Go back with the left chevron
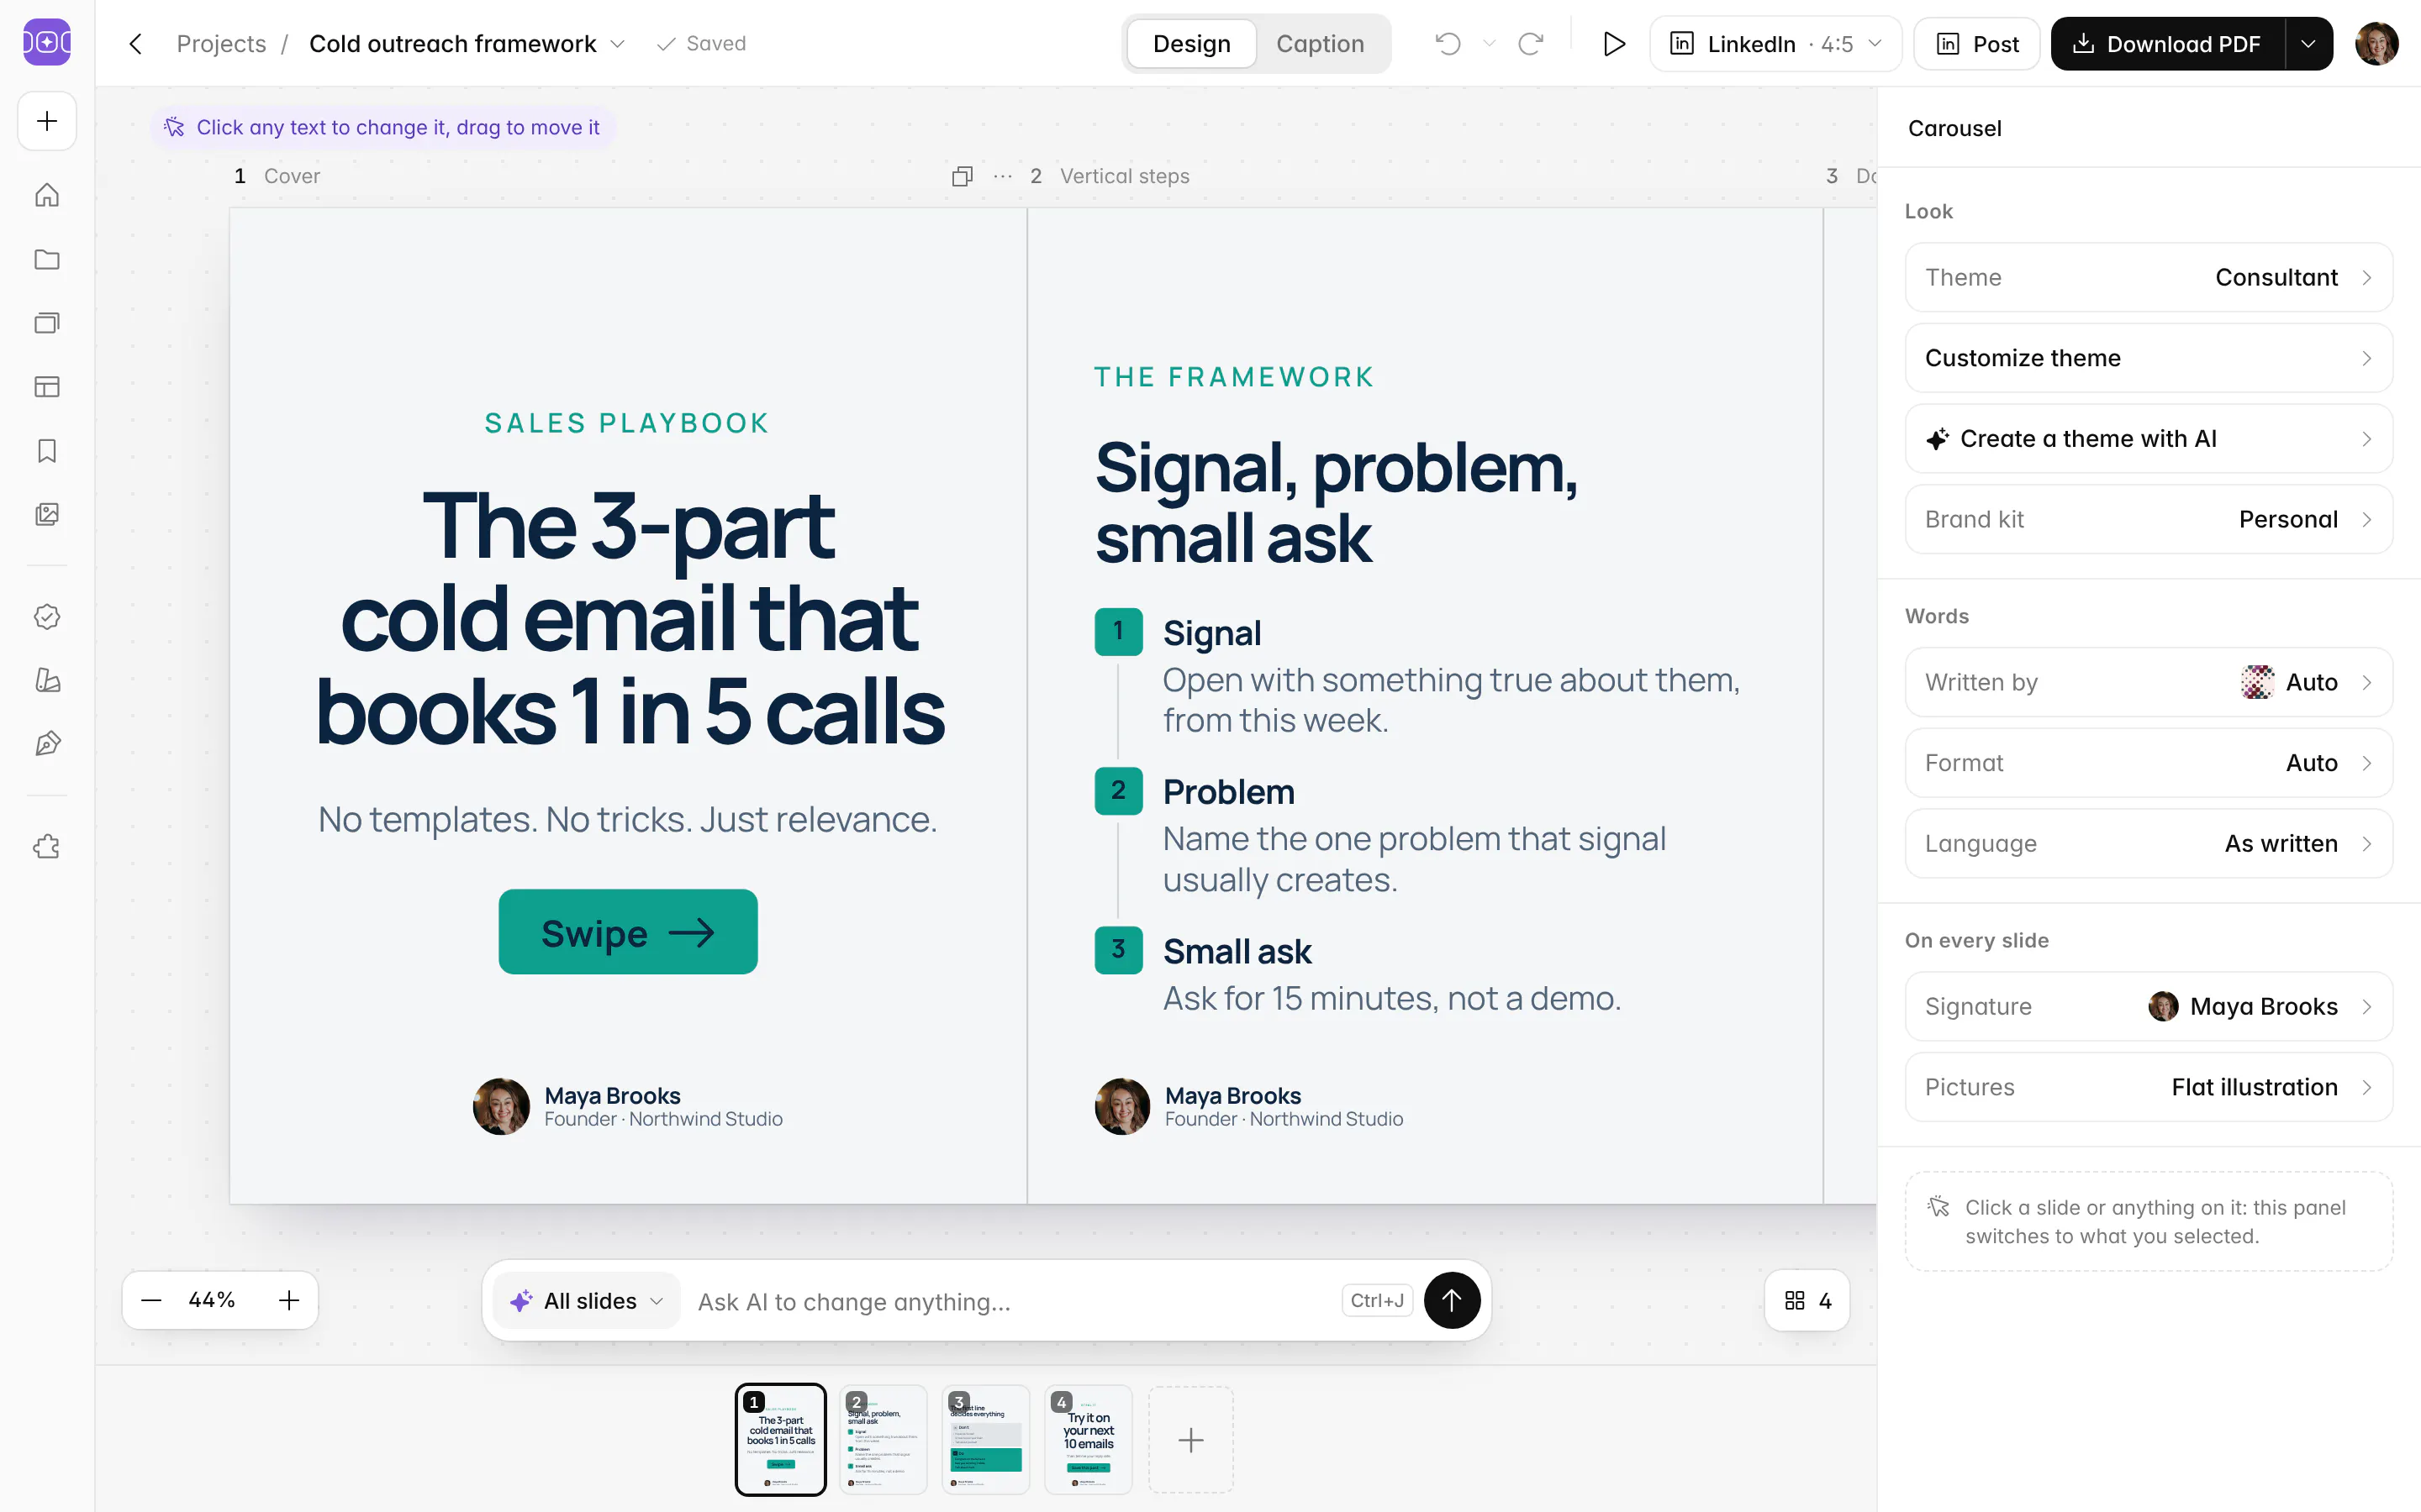 pos(136,44)
